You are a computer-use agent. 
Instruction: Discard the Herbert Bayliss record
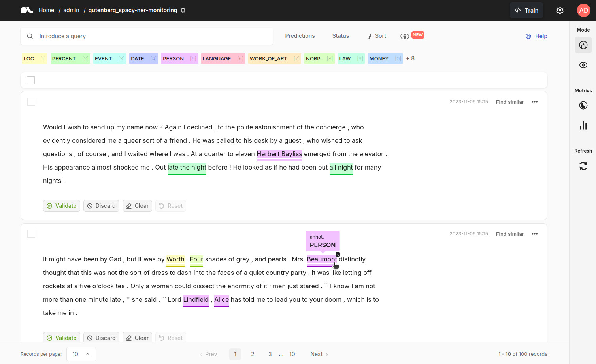pyautogui.click(x=101, y=206)
